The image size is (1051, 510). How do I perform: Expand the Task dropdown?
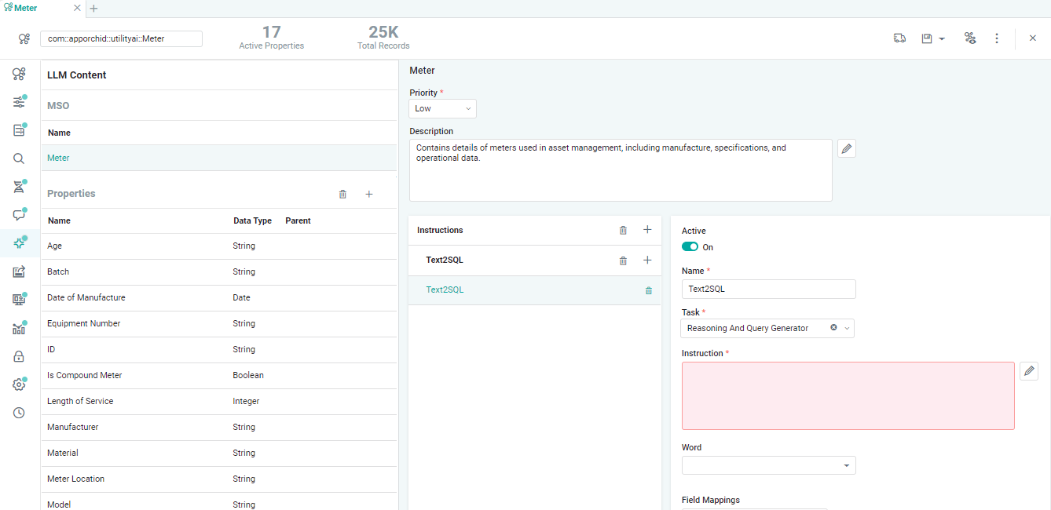(848, 329)
